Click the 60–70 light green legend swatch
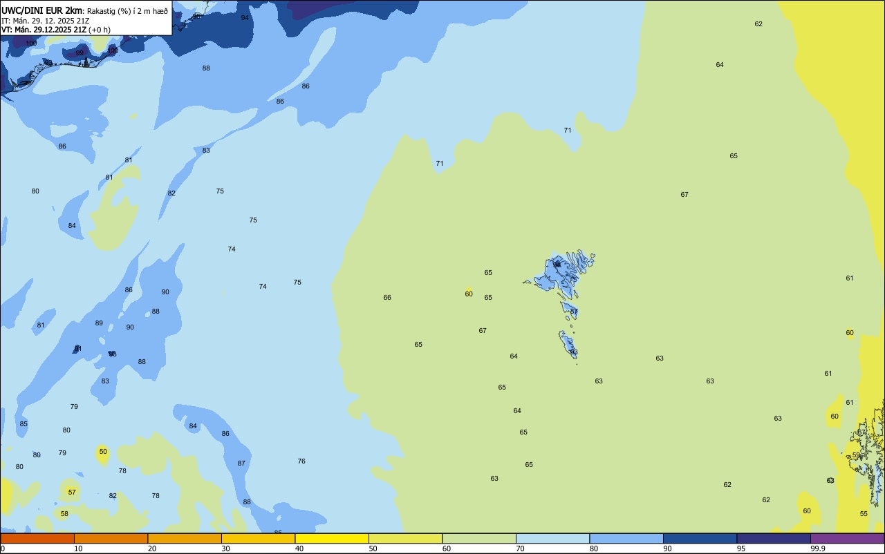 [479, 538]
